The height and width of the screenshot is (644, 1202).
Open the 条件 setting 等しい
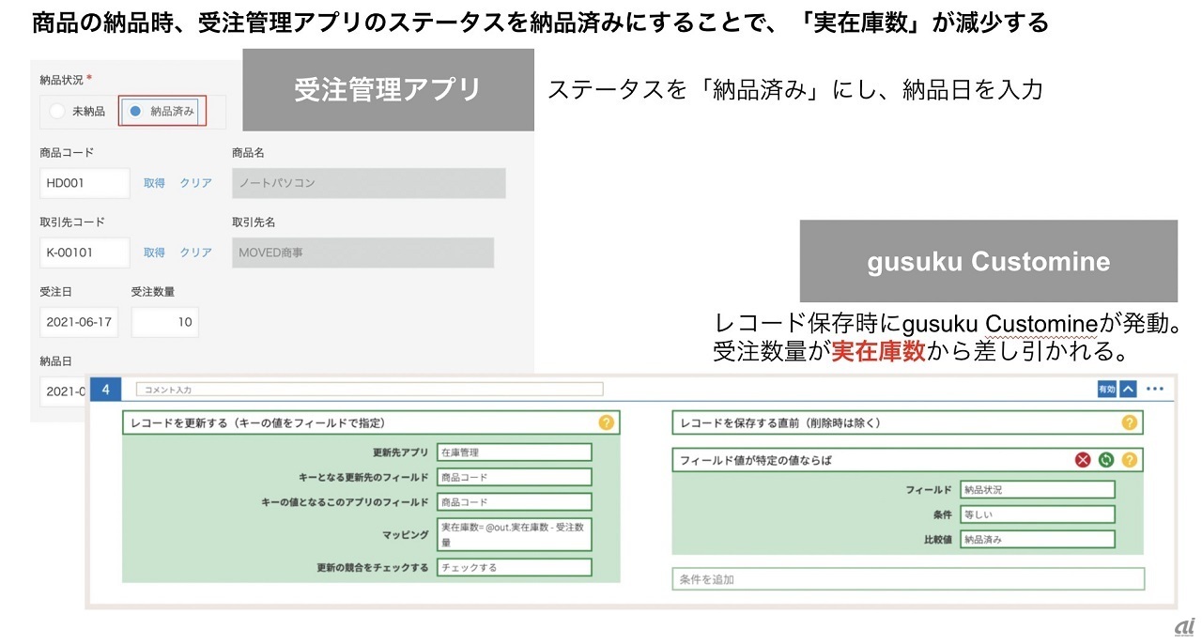pyautogui.click(x=1037, y=514)
